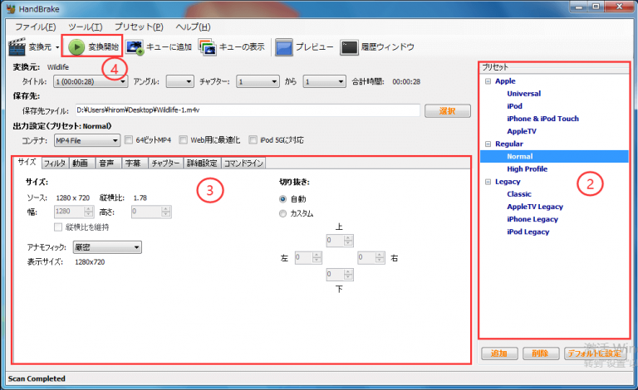This screenshot has width=638, height=390.
Task: Open the プレビュー preview icon
Action: pos(284,47)
